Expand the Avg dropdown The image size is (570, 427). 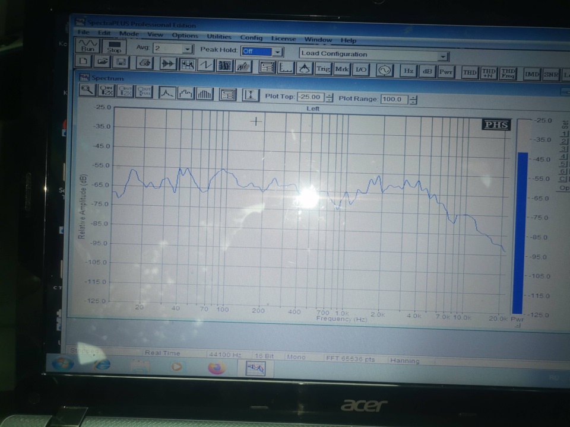(188, 49)
